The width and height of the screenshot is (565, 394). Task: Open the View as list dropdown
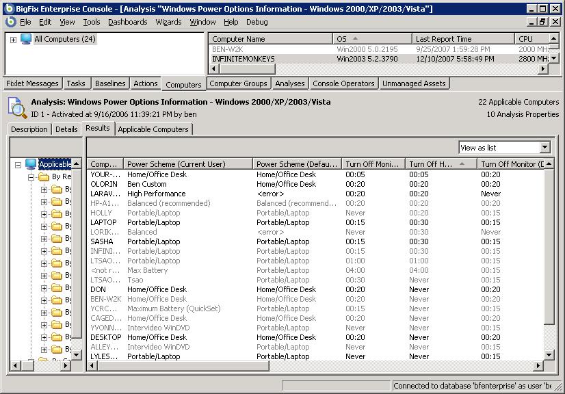[x=544, y=148]
